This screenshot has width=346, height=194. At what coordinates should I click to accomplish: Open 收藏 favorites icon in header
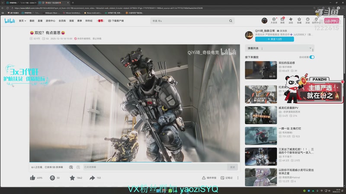pos(299,20)
